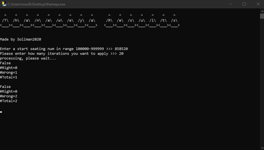Click the ASCII art letter 'R' banner
The width and height of the screenshot is (264, 150).
coord(109,21)
